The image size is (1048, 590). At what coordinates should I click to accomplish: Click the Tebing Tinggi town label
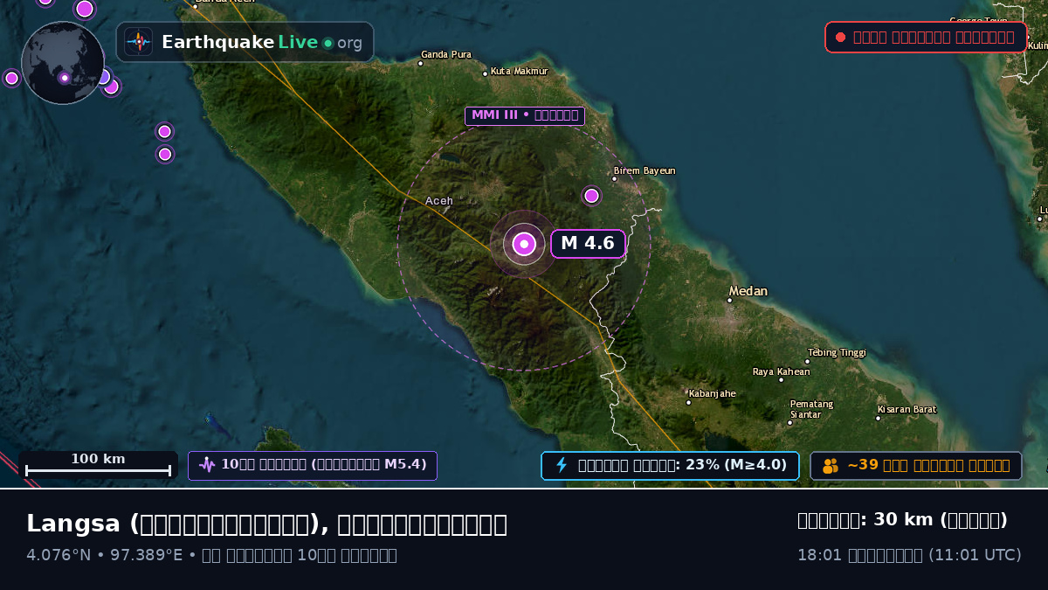coord(837,353)
